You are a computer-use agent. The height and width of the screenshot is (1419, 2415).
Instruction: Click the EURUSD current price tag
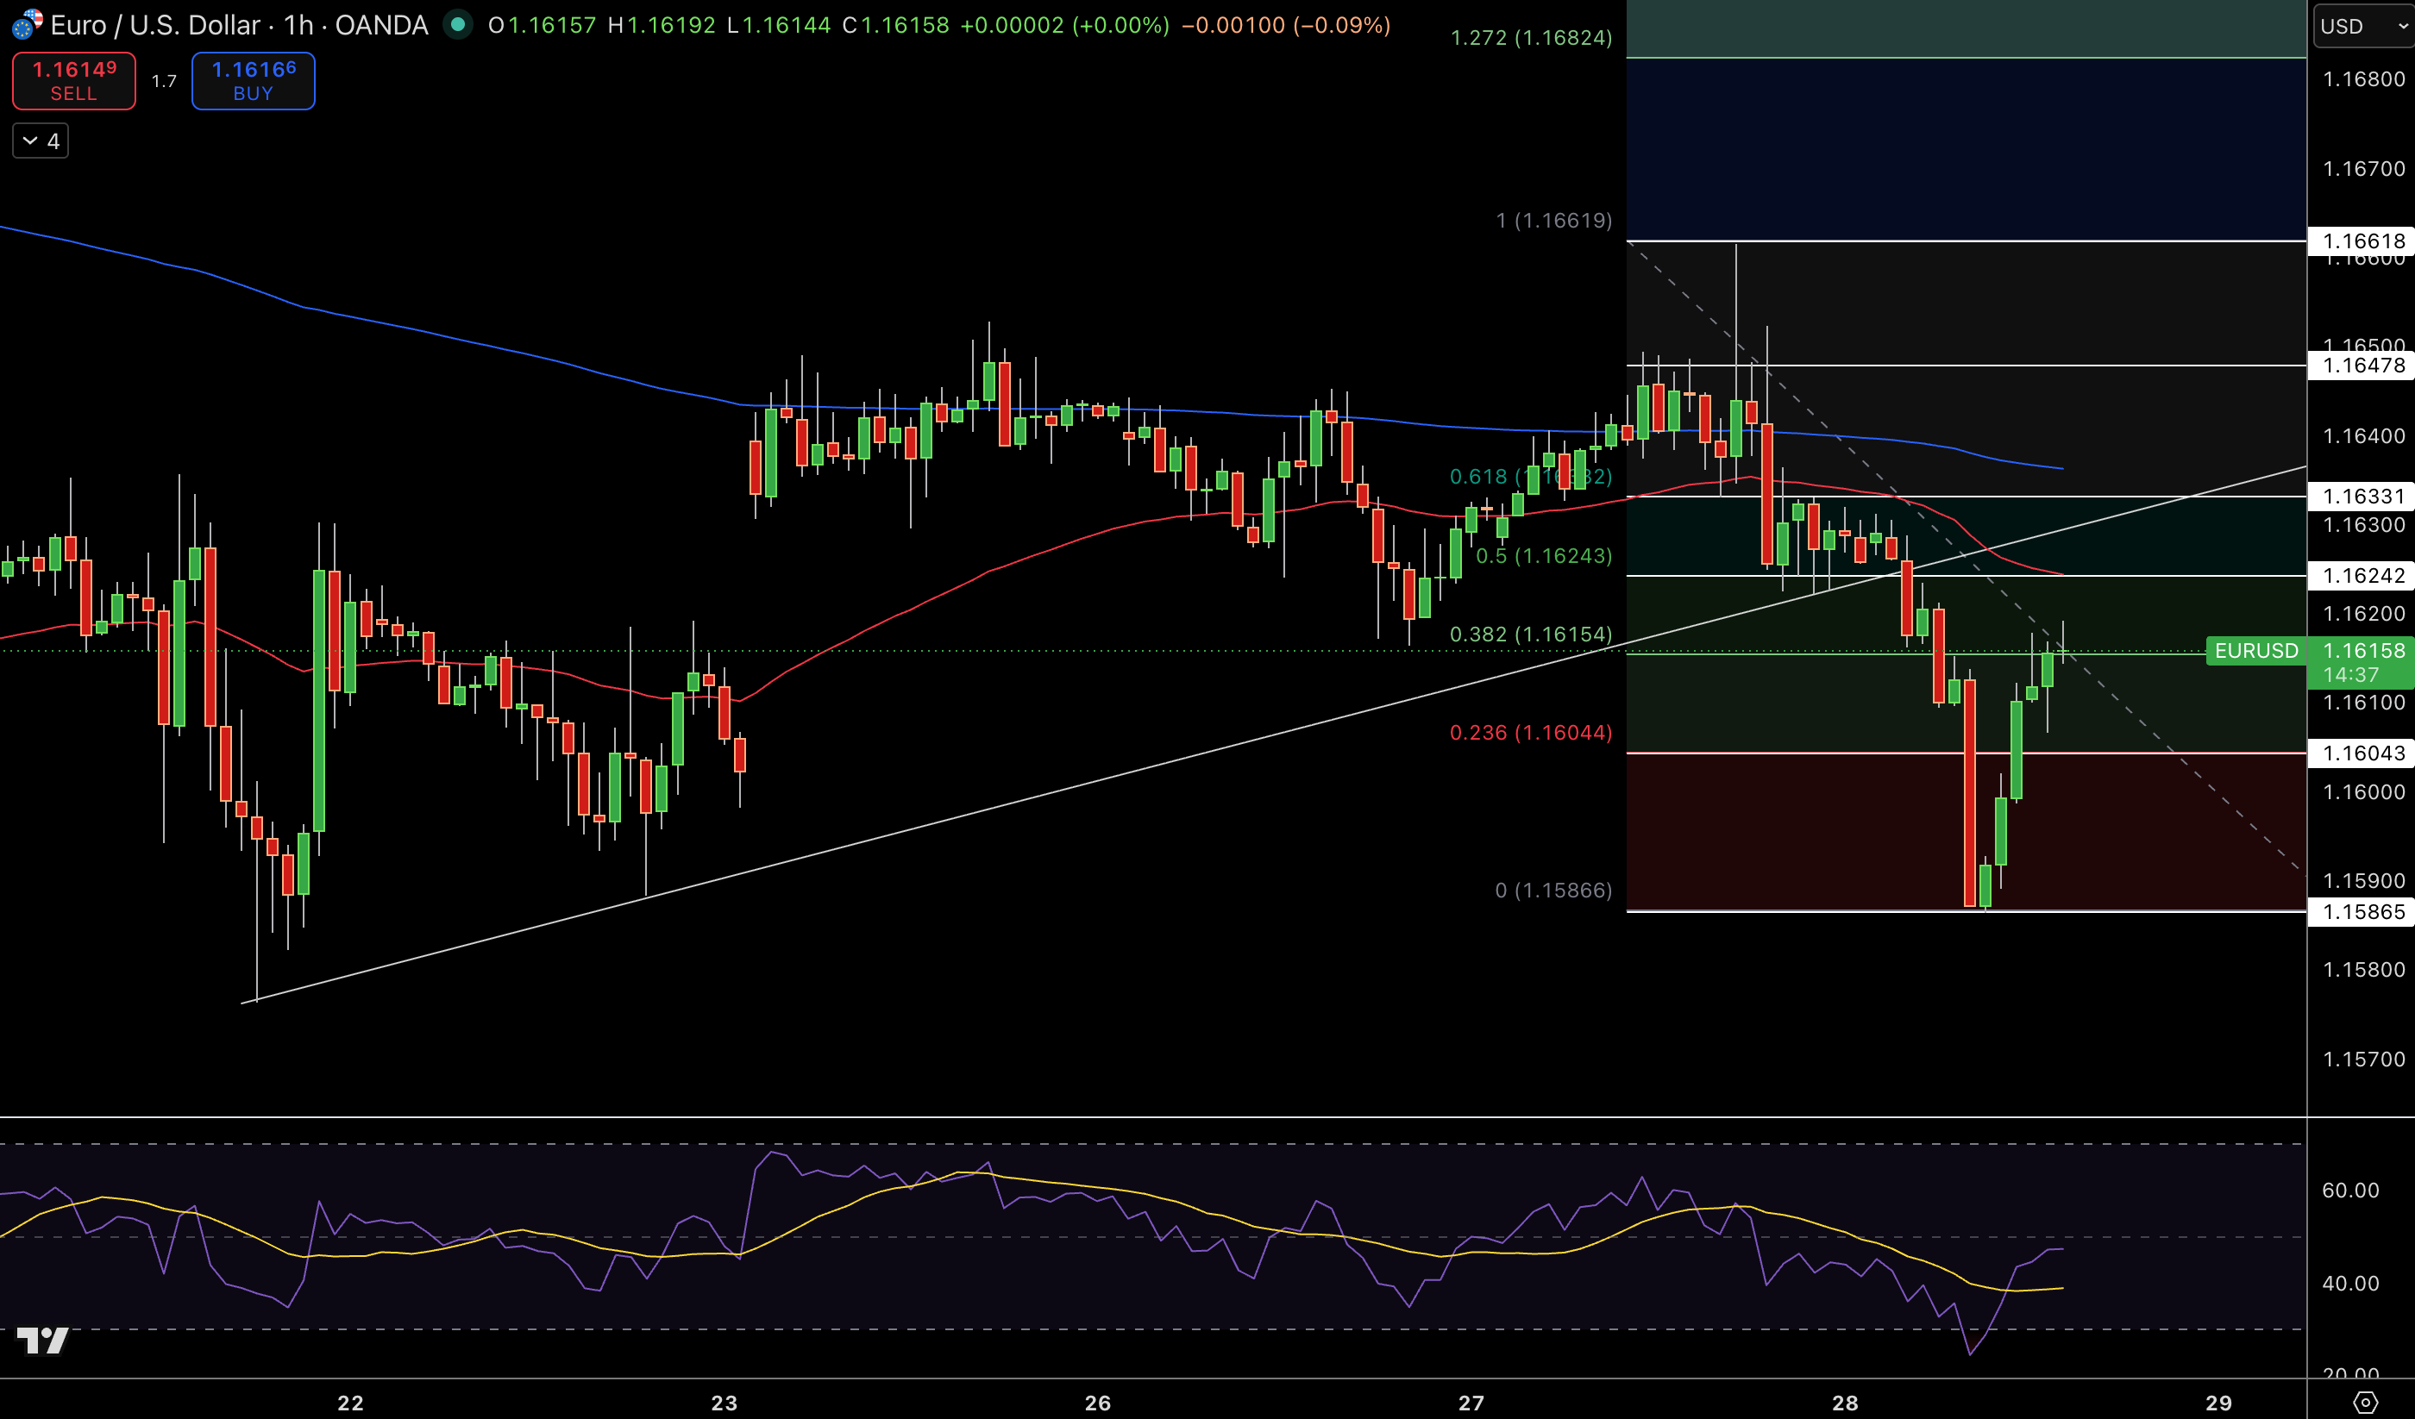(2256, 651)
